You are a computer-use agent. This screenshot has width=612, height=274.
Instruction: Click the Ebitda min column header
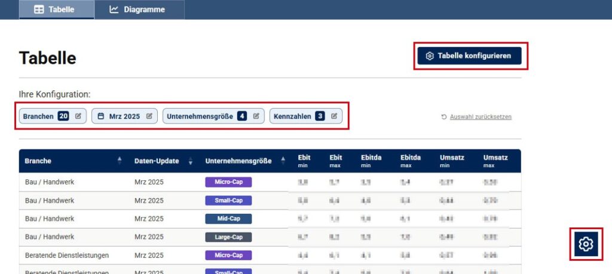coord(371,161)
